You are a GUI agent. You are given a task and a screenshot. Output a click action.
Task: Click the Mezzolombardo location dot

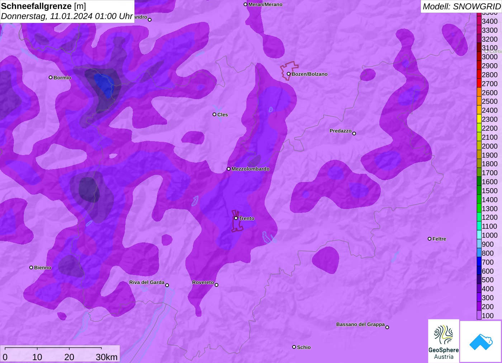[229, 169]
